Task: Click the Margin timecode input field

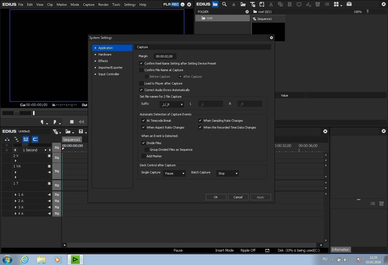Action: pos(165,56)
